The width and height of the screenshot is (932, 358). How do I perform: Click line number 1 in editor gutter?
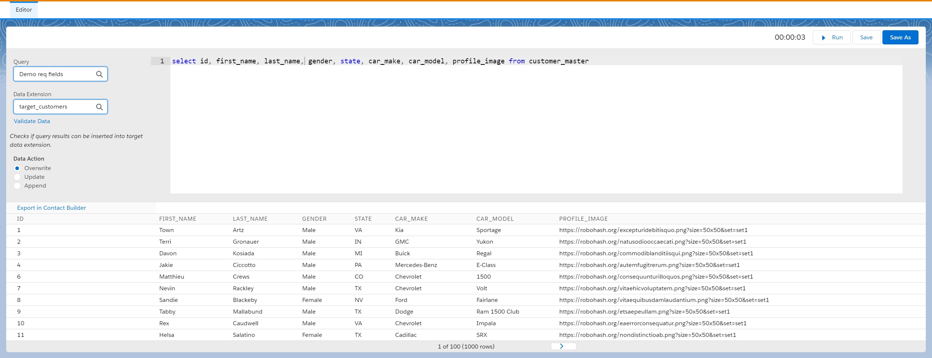tap(162, 61)
